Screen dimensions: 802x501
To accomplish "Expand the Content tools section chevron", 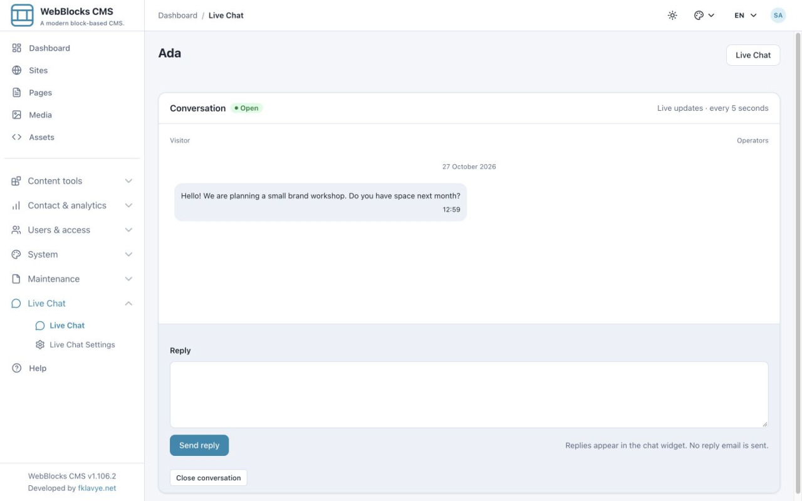I will click(x=128, y=181).
